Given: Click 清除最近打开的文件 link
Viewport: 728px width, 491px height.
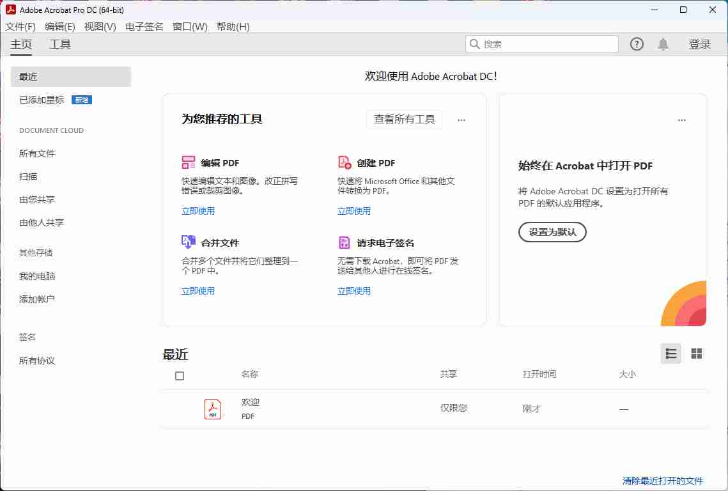Looking at the screenshot, I should [x=663, y=481].
